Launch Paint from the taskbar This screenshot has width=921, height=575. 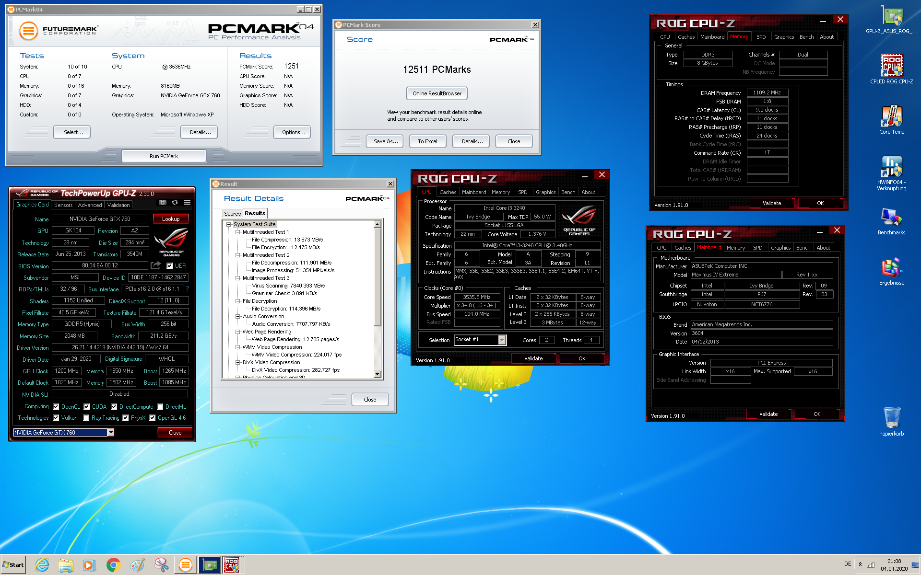[x=137, y=565]
